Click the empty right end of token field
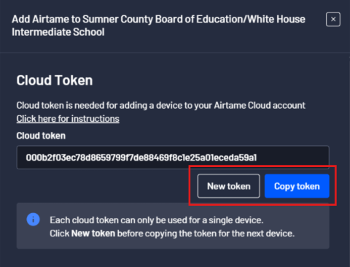 (x=294, y=158)
